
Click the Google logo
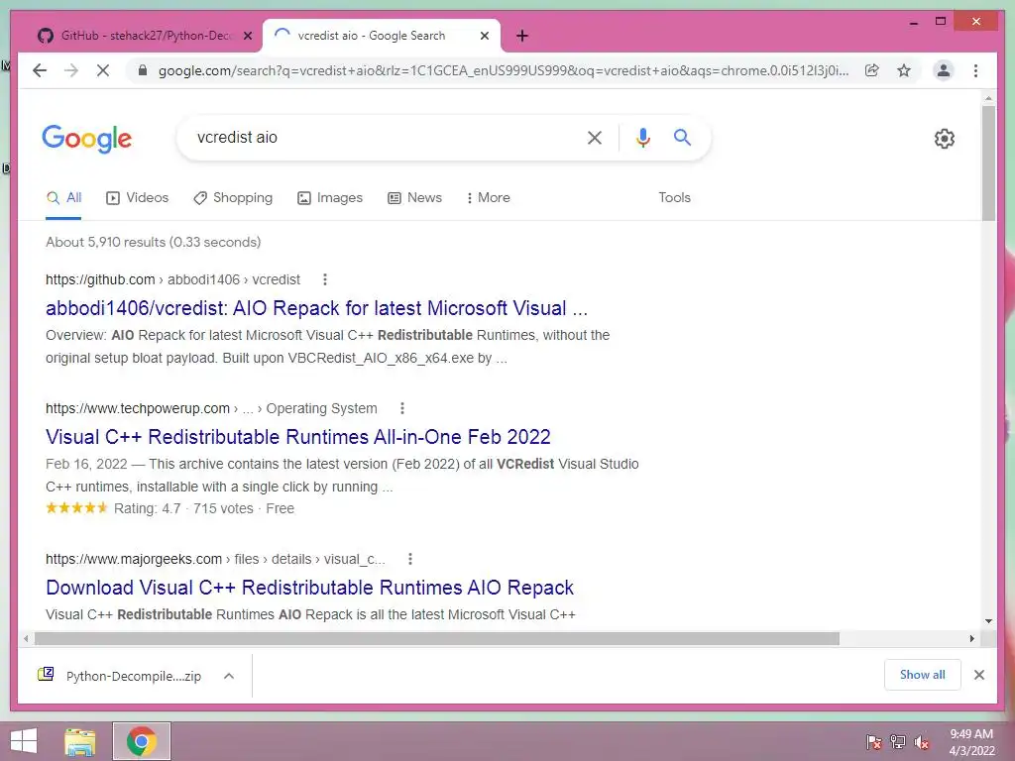click(x=87, y=138)
